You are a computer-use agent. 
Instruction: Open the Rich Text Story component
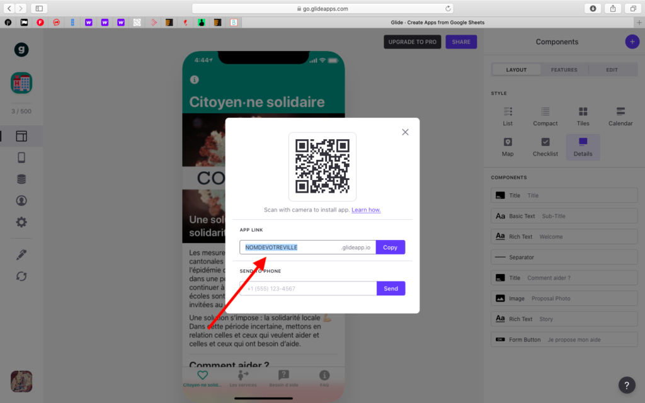point(564,319)
